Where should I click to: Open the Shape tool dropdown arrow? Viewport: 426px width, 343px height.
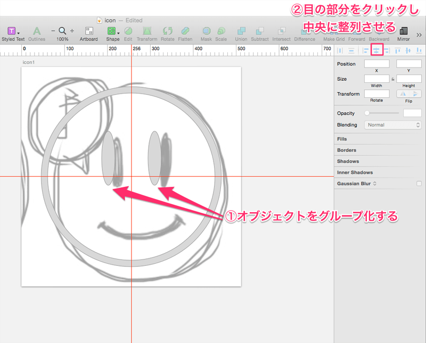[x=118, y=33]
